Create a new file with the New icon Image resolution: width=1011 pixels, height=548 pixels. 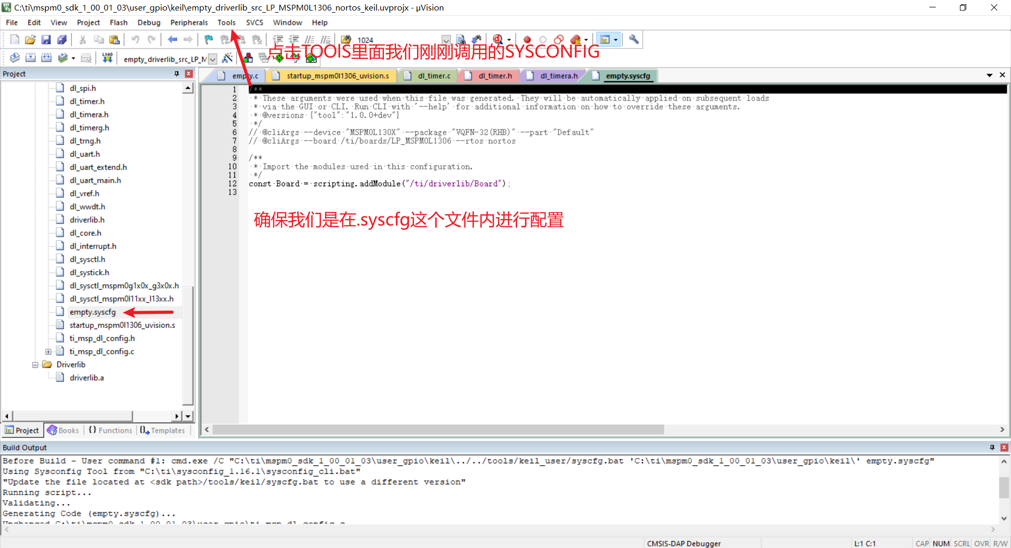coord(15,39)
